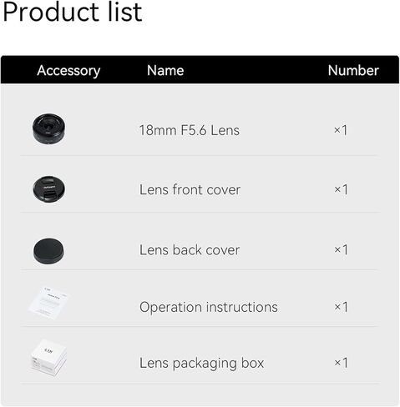The width and height of the screenshot is (400, 407).
Task: Open the operation instructions booklet image
Action: (48, 303)
